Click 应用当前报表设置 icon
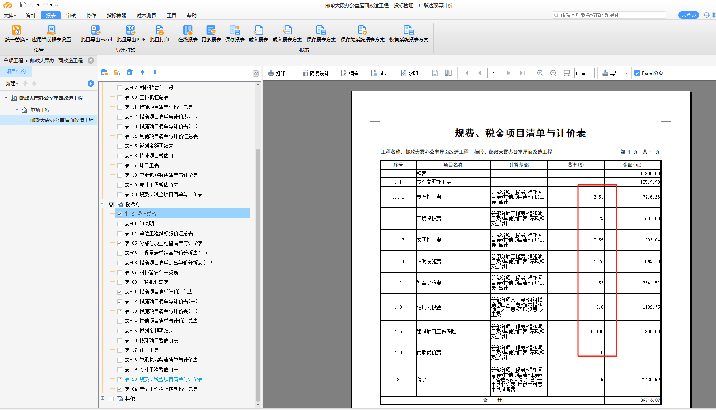This screenshot has height=410, width=716. tap(51, 30)
